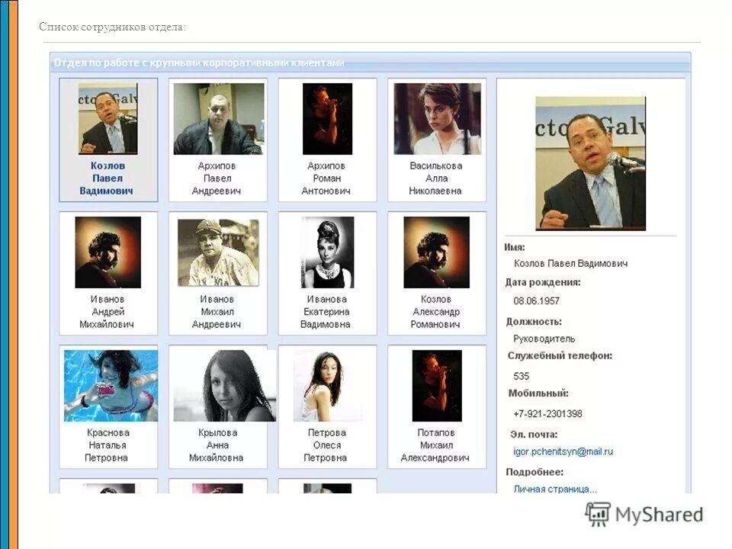Click the bold name Козлов Павел Вадимович in grid

[107, 178]
